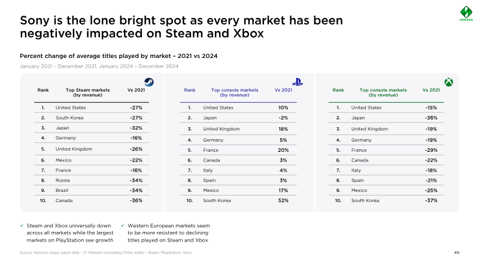
Task: Click the Steam table's Russia row
Action: [x=90, y=179]
